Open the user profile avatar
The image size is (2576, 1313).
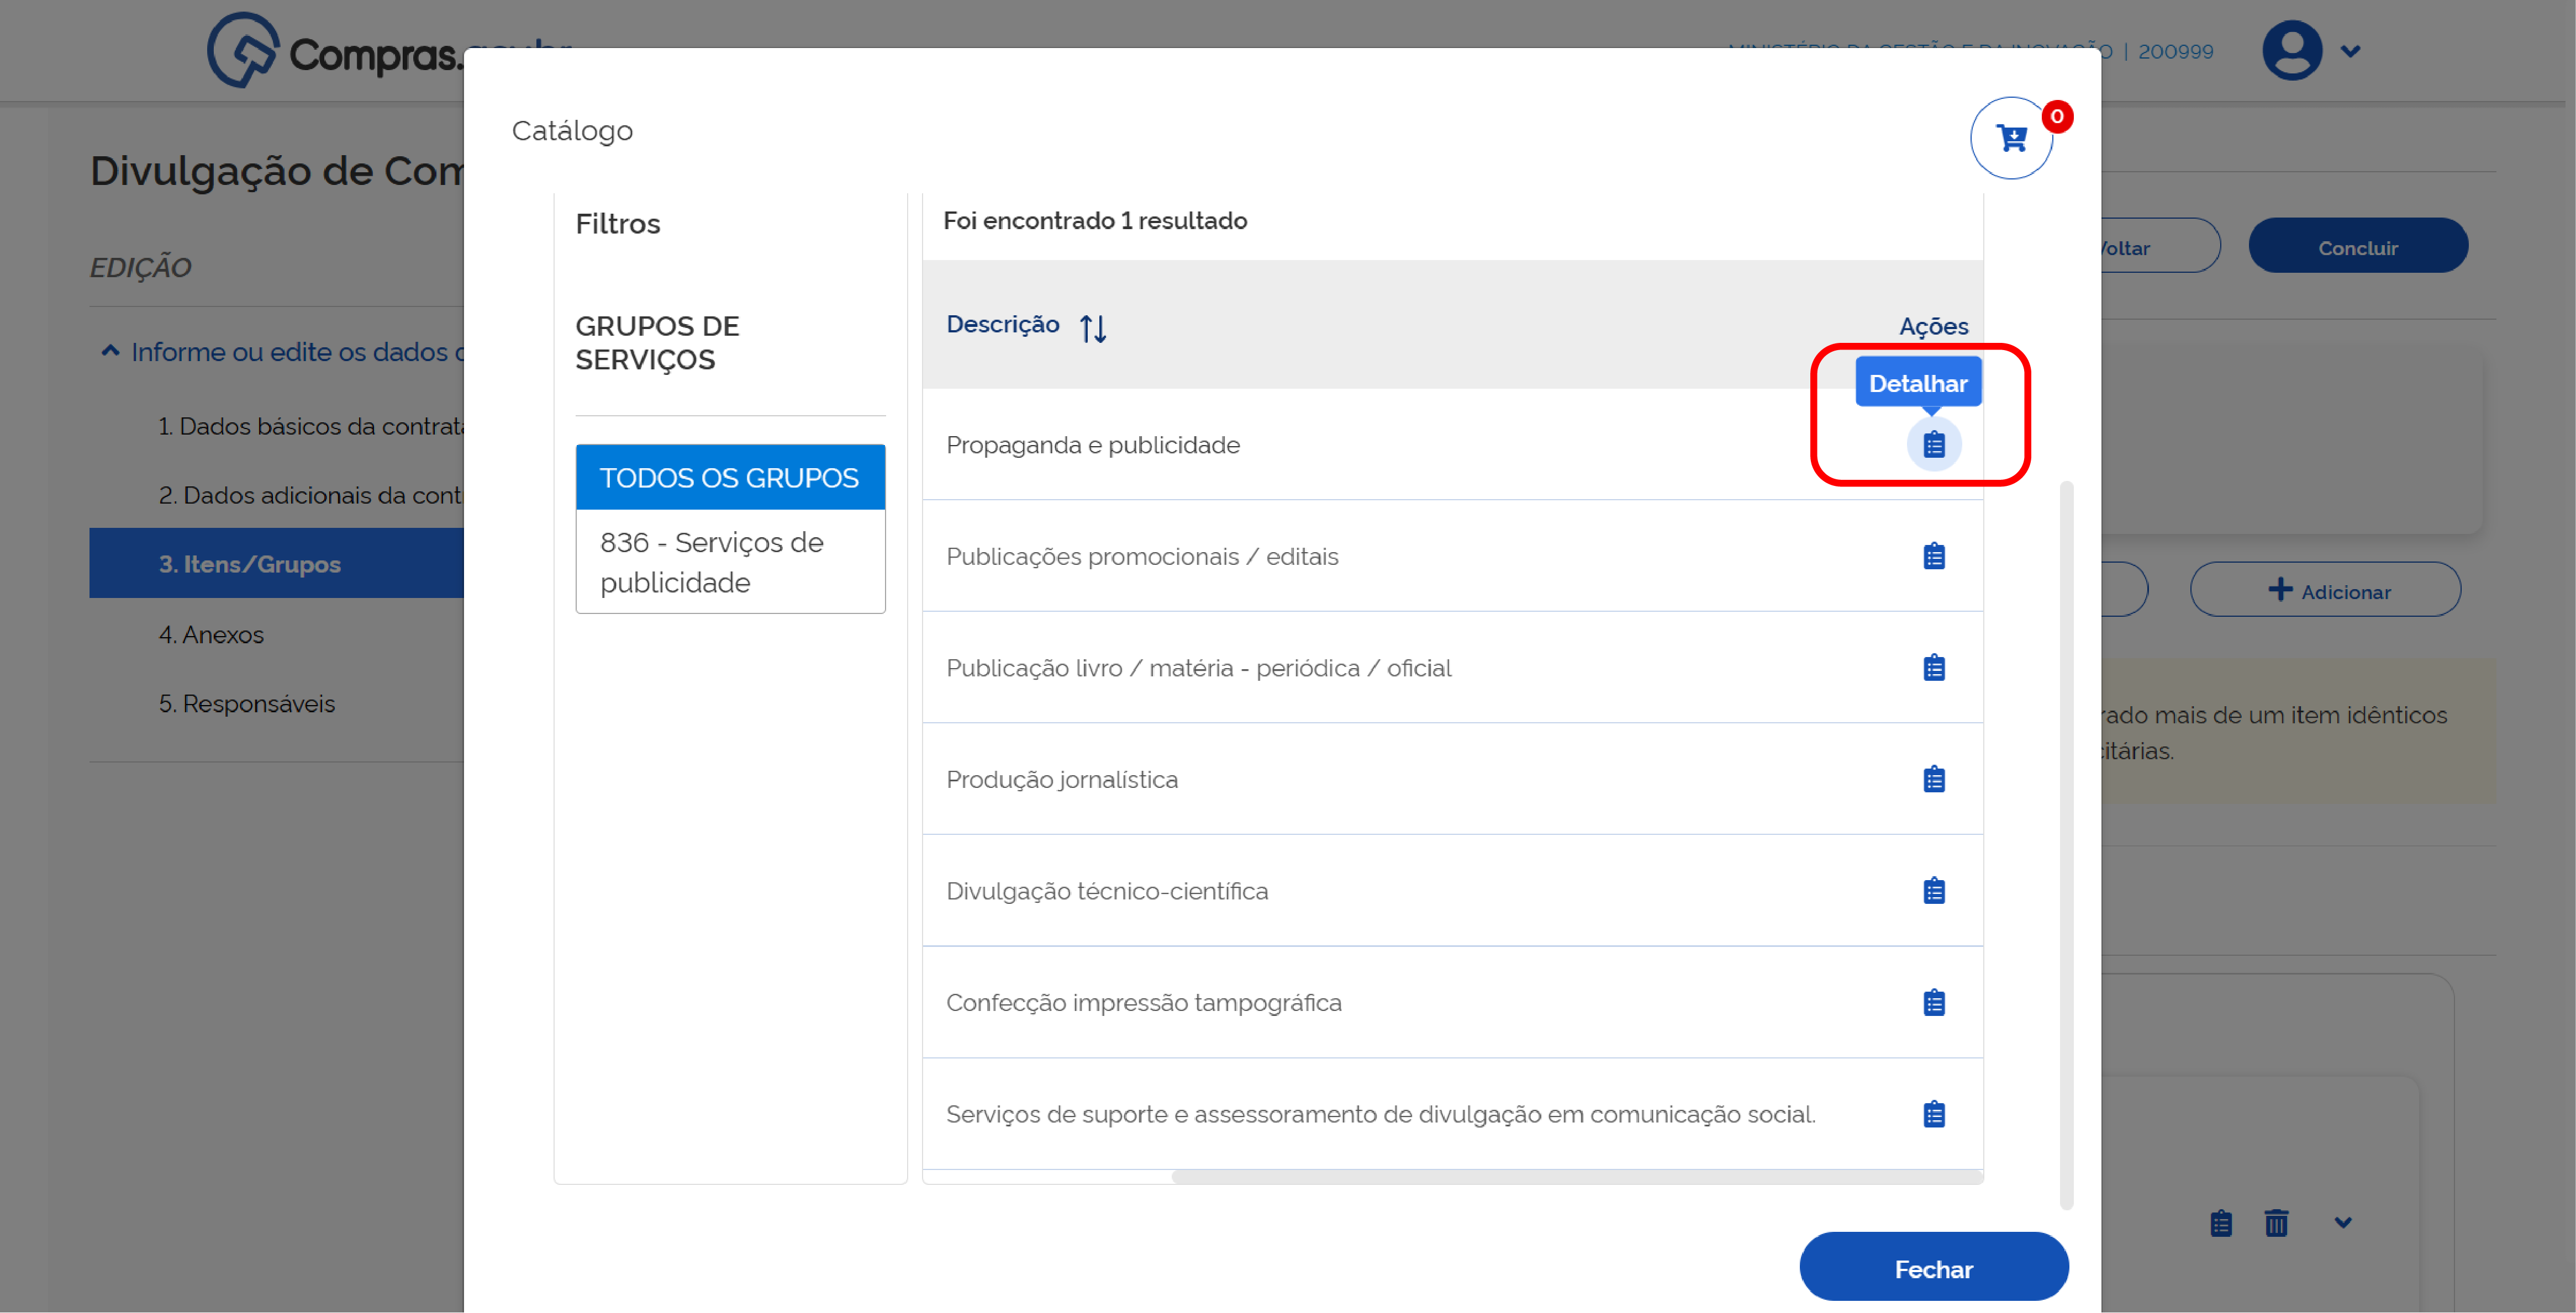pos(2291,51)
